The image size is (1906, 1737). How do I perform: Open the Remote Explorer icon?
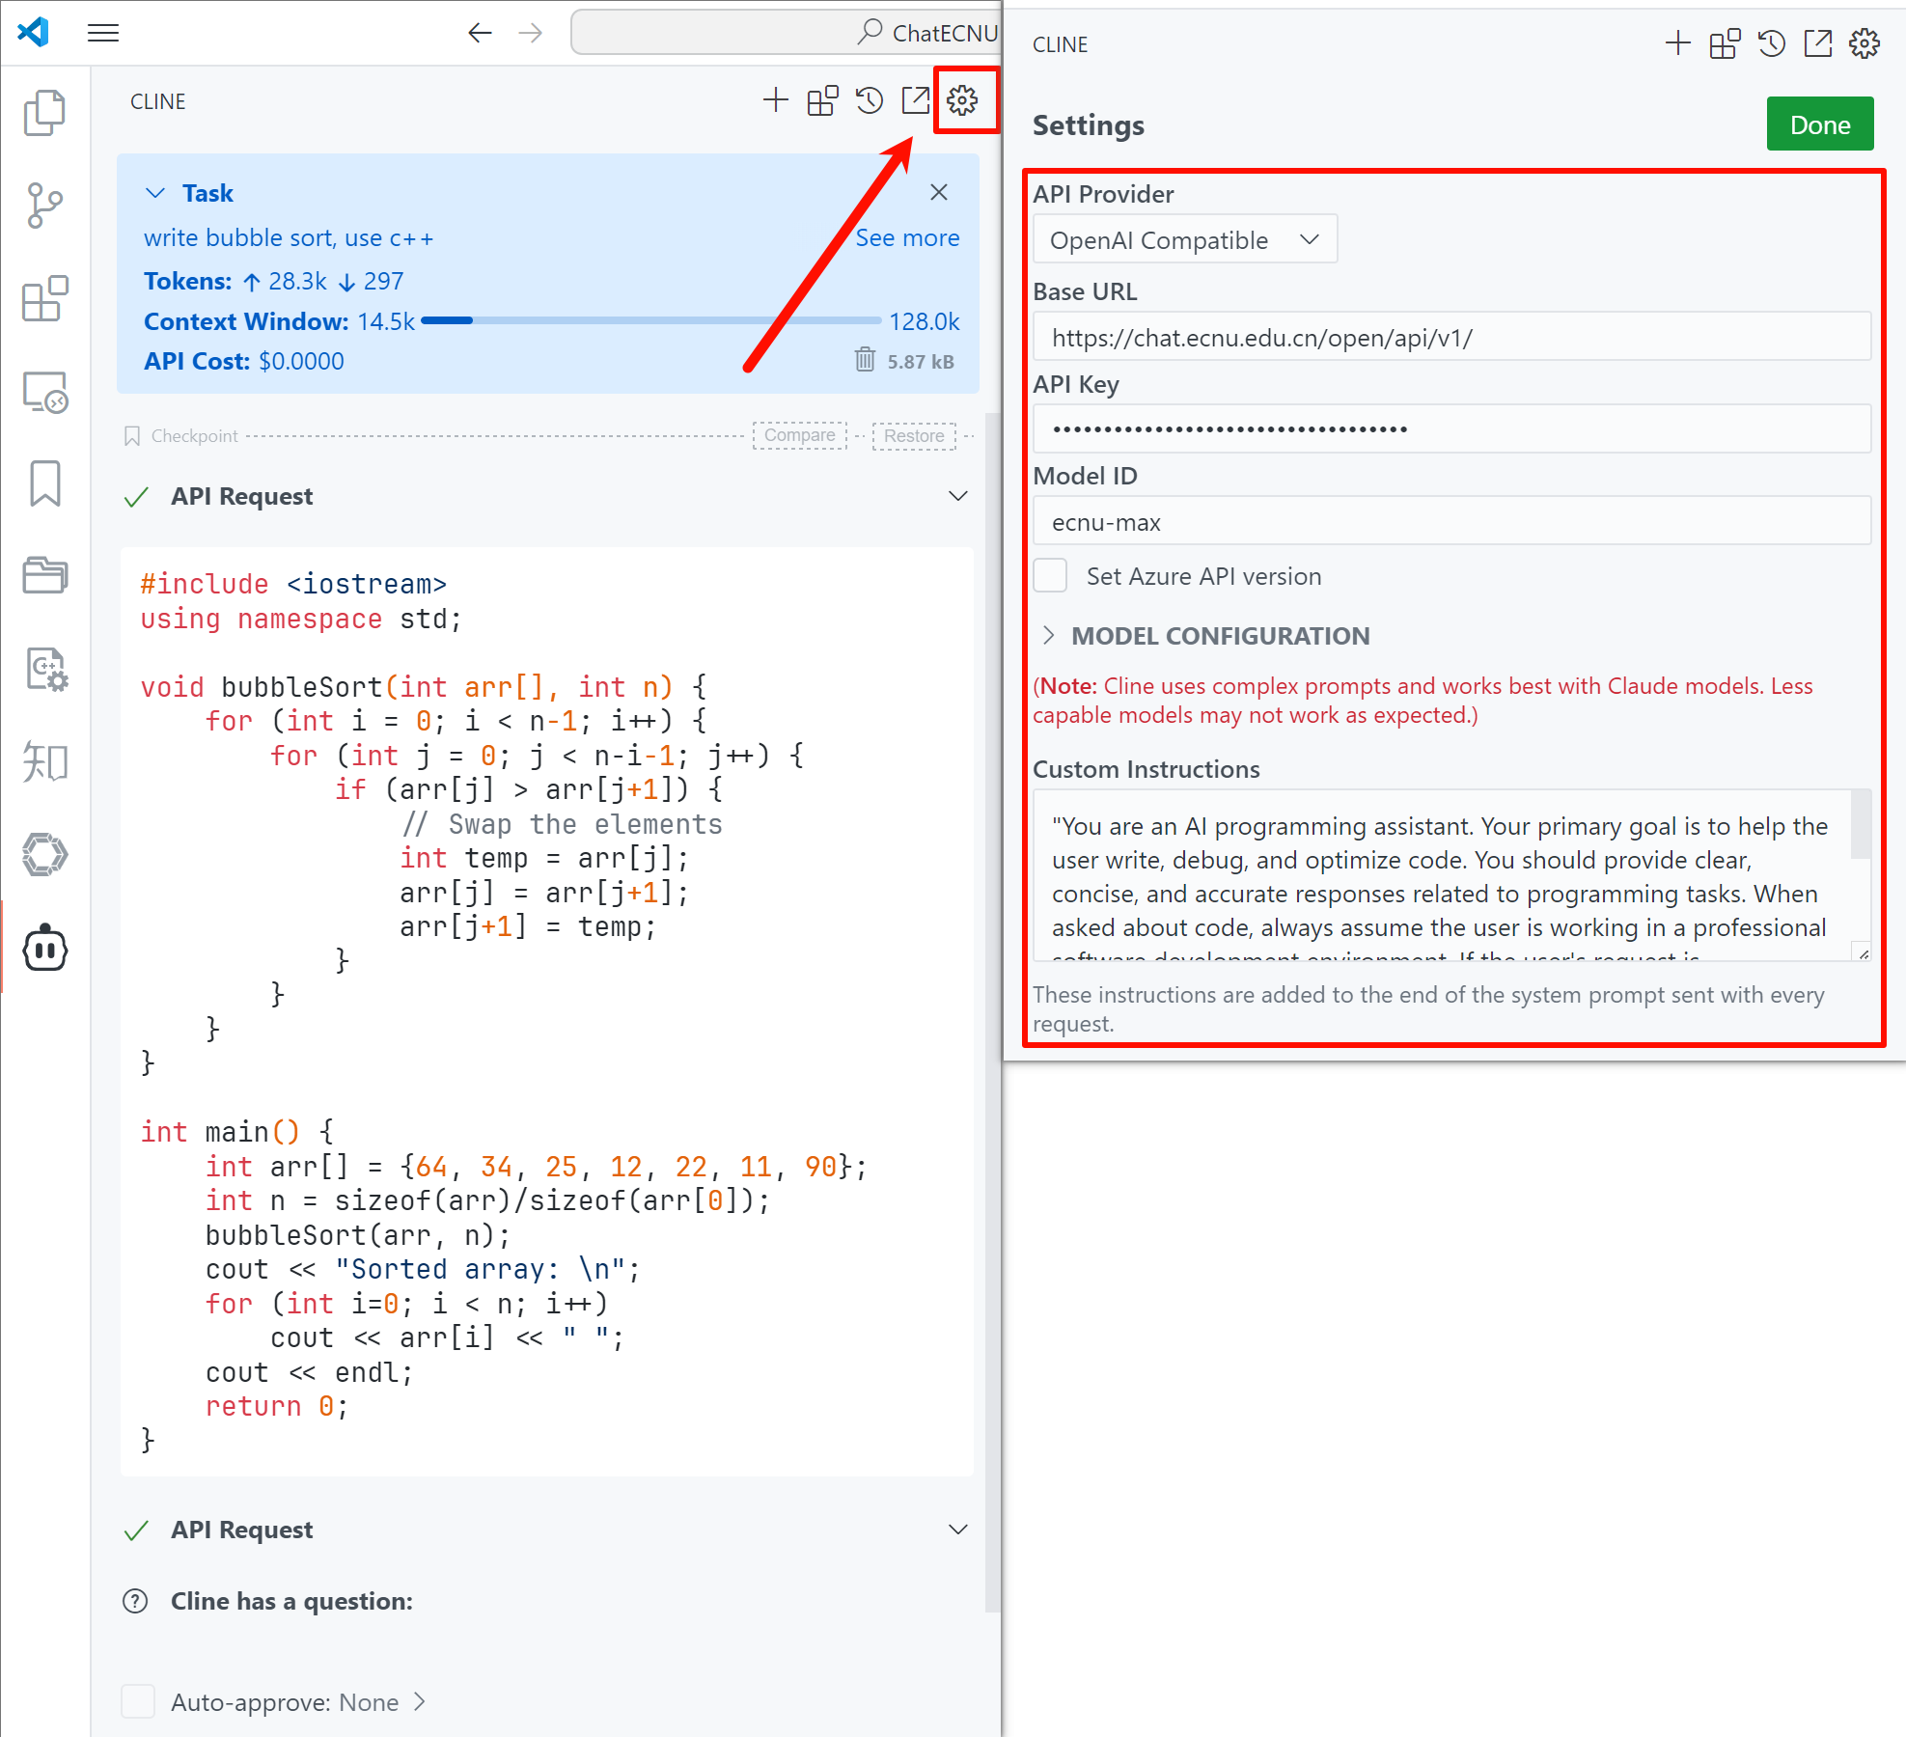(x=44, y=393)
